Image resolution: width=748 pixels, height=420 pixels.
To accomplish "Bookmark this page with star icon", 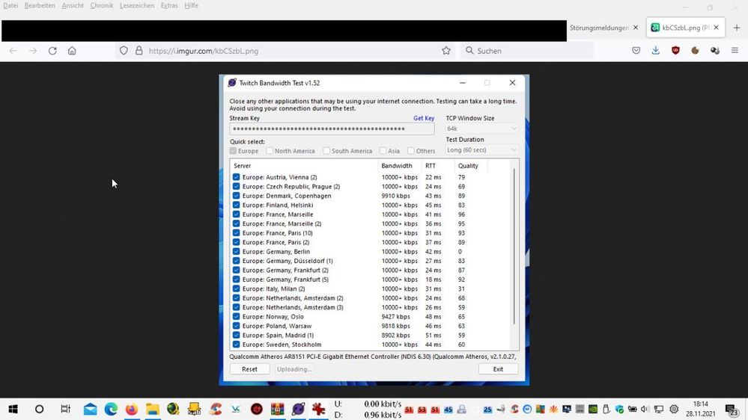I will (446, 51).
